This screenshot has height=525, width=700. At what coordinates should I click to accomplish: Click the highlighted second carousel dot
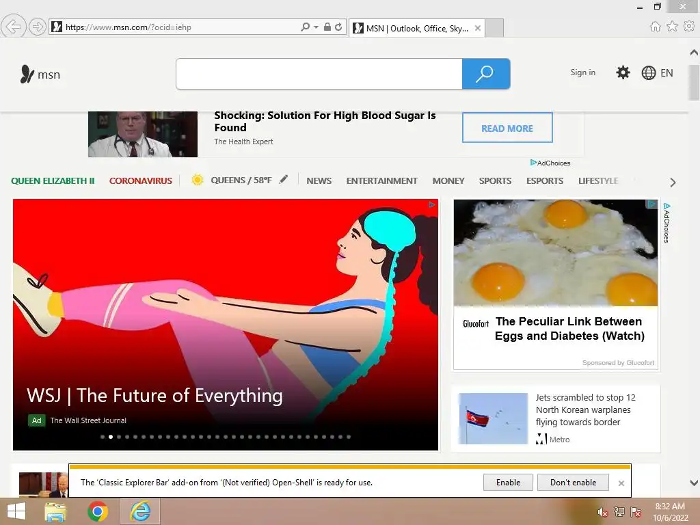(x=111, y=437)
